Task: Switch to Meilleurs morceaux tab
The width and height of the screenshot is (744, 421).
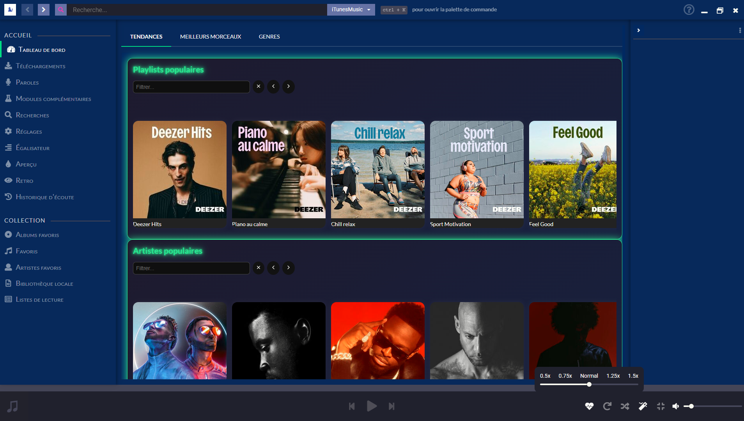Action: coord(211,37)
